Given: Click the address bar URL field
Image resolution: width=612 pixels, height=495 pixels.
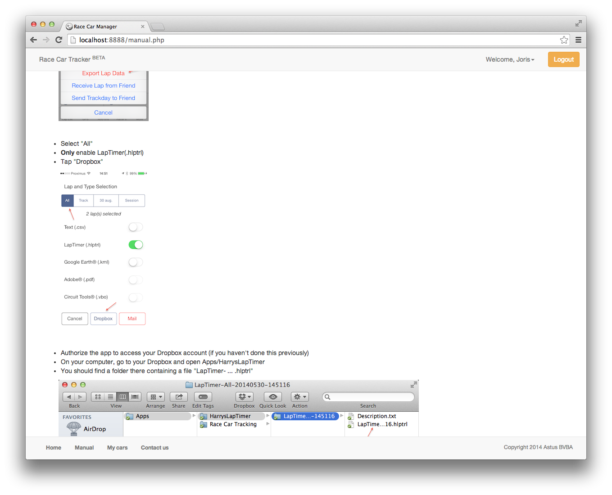Looking at the screenshot, I should click(x=315, y=40).
